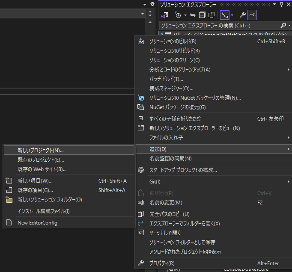Click the new item icon beside 新しい項目
292x272 pixels.
[9, 180]
